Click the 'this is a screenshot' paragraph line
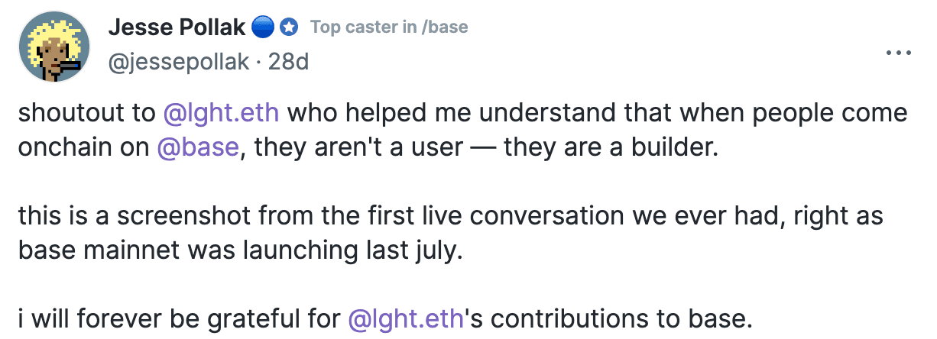The height and width of the screenshot is (339, 937). pos(450,216)
